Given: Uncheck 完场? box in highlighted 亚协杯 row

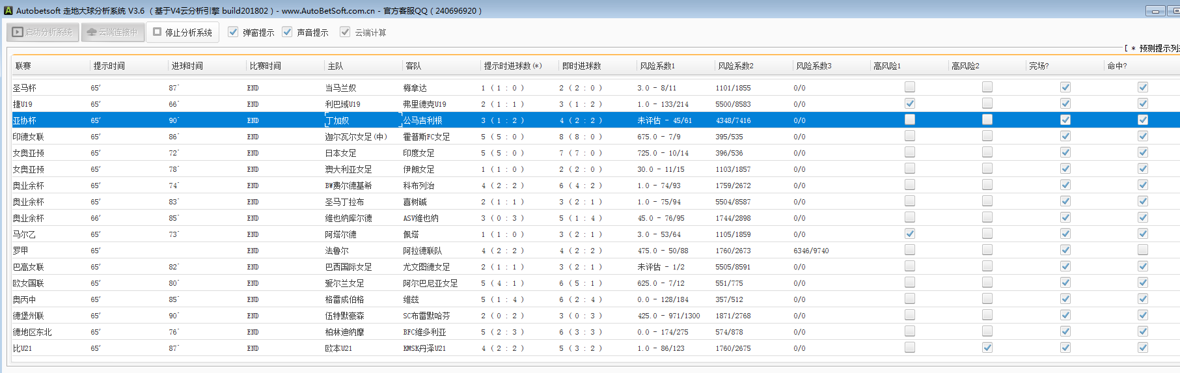Looking at the screenshot, I should (x=1065, y=120).
